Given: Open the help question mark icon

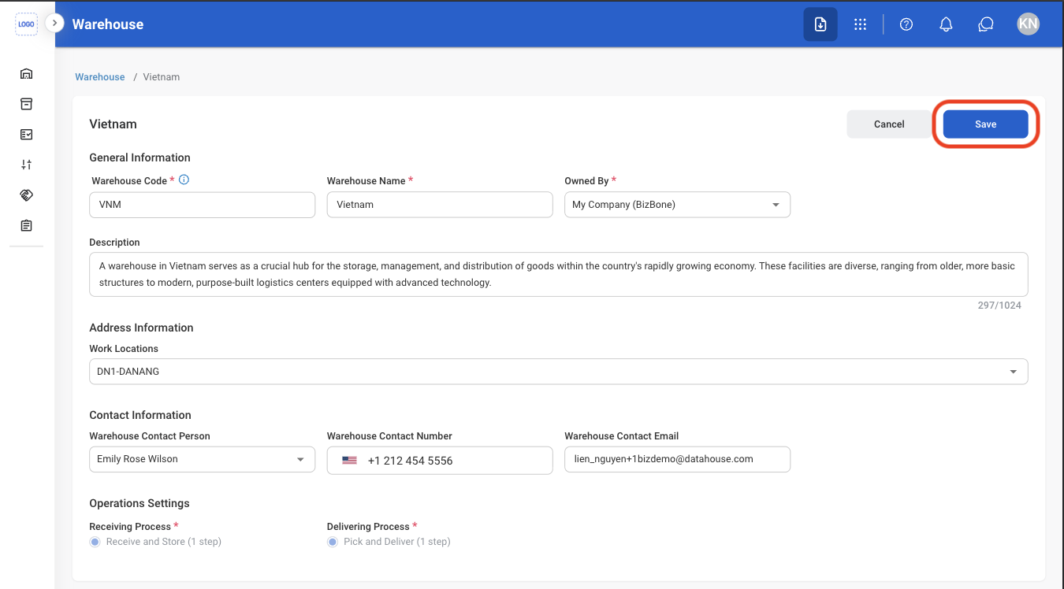Looking at the screenshot, I should coord(906,24).
